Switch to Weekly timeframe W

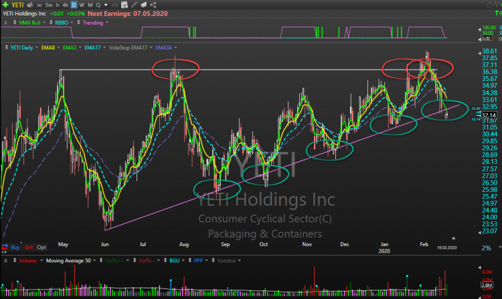(80, 4)
